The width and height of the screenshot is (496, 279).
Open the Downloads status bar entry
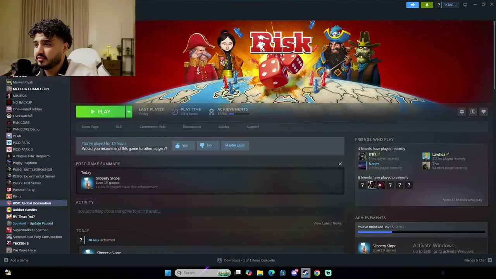click(x=246, y=260)
